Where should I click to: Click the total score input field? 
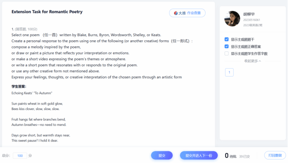tap(20, 155)
